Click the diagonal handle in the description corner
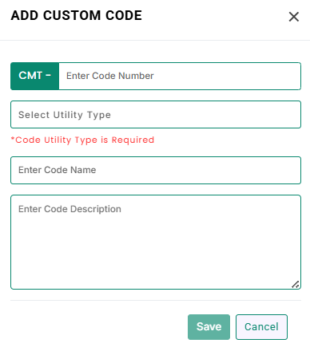 (296, 284)
